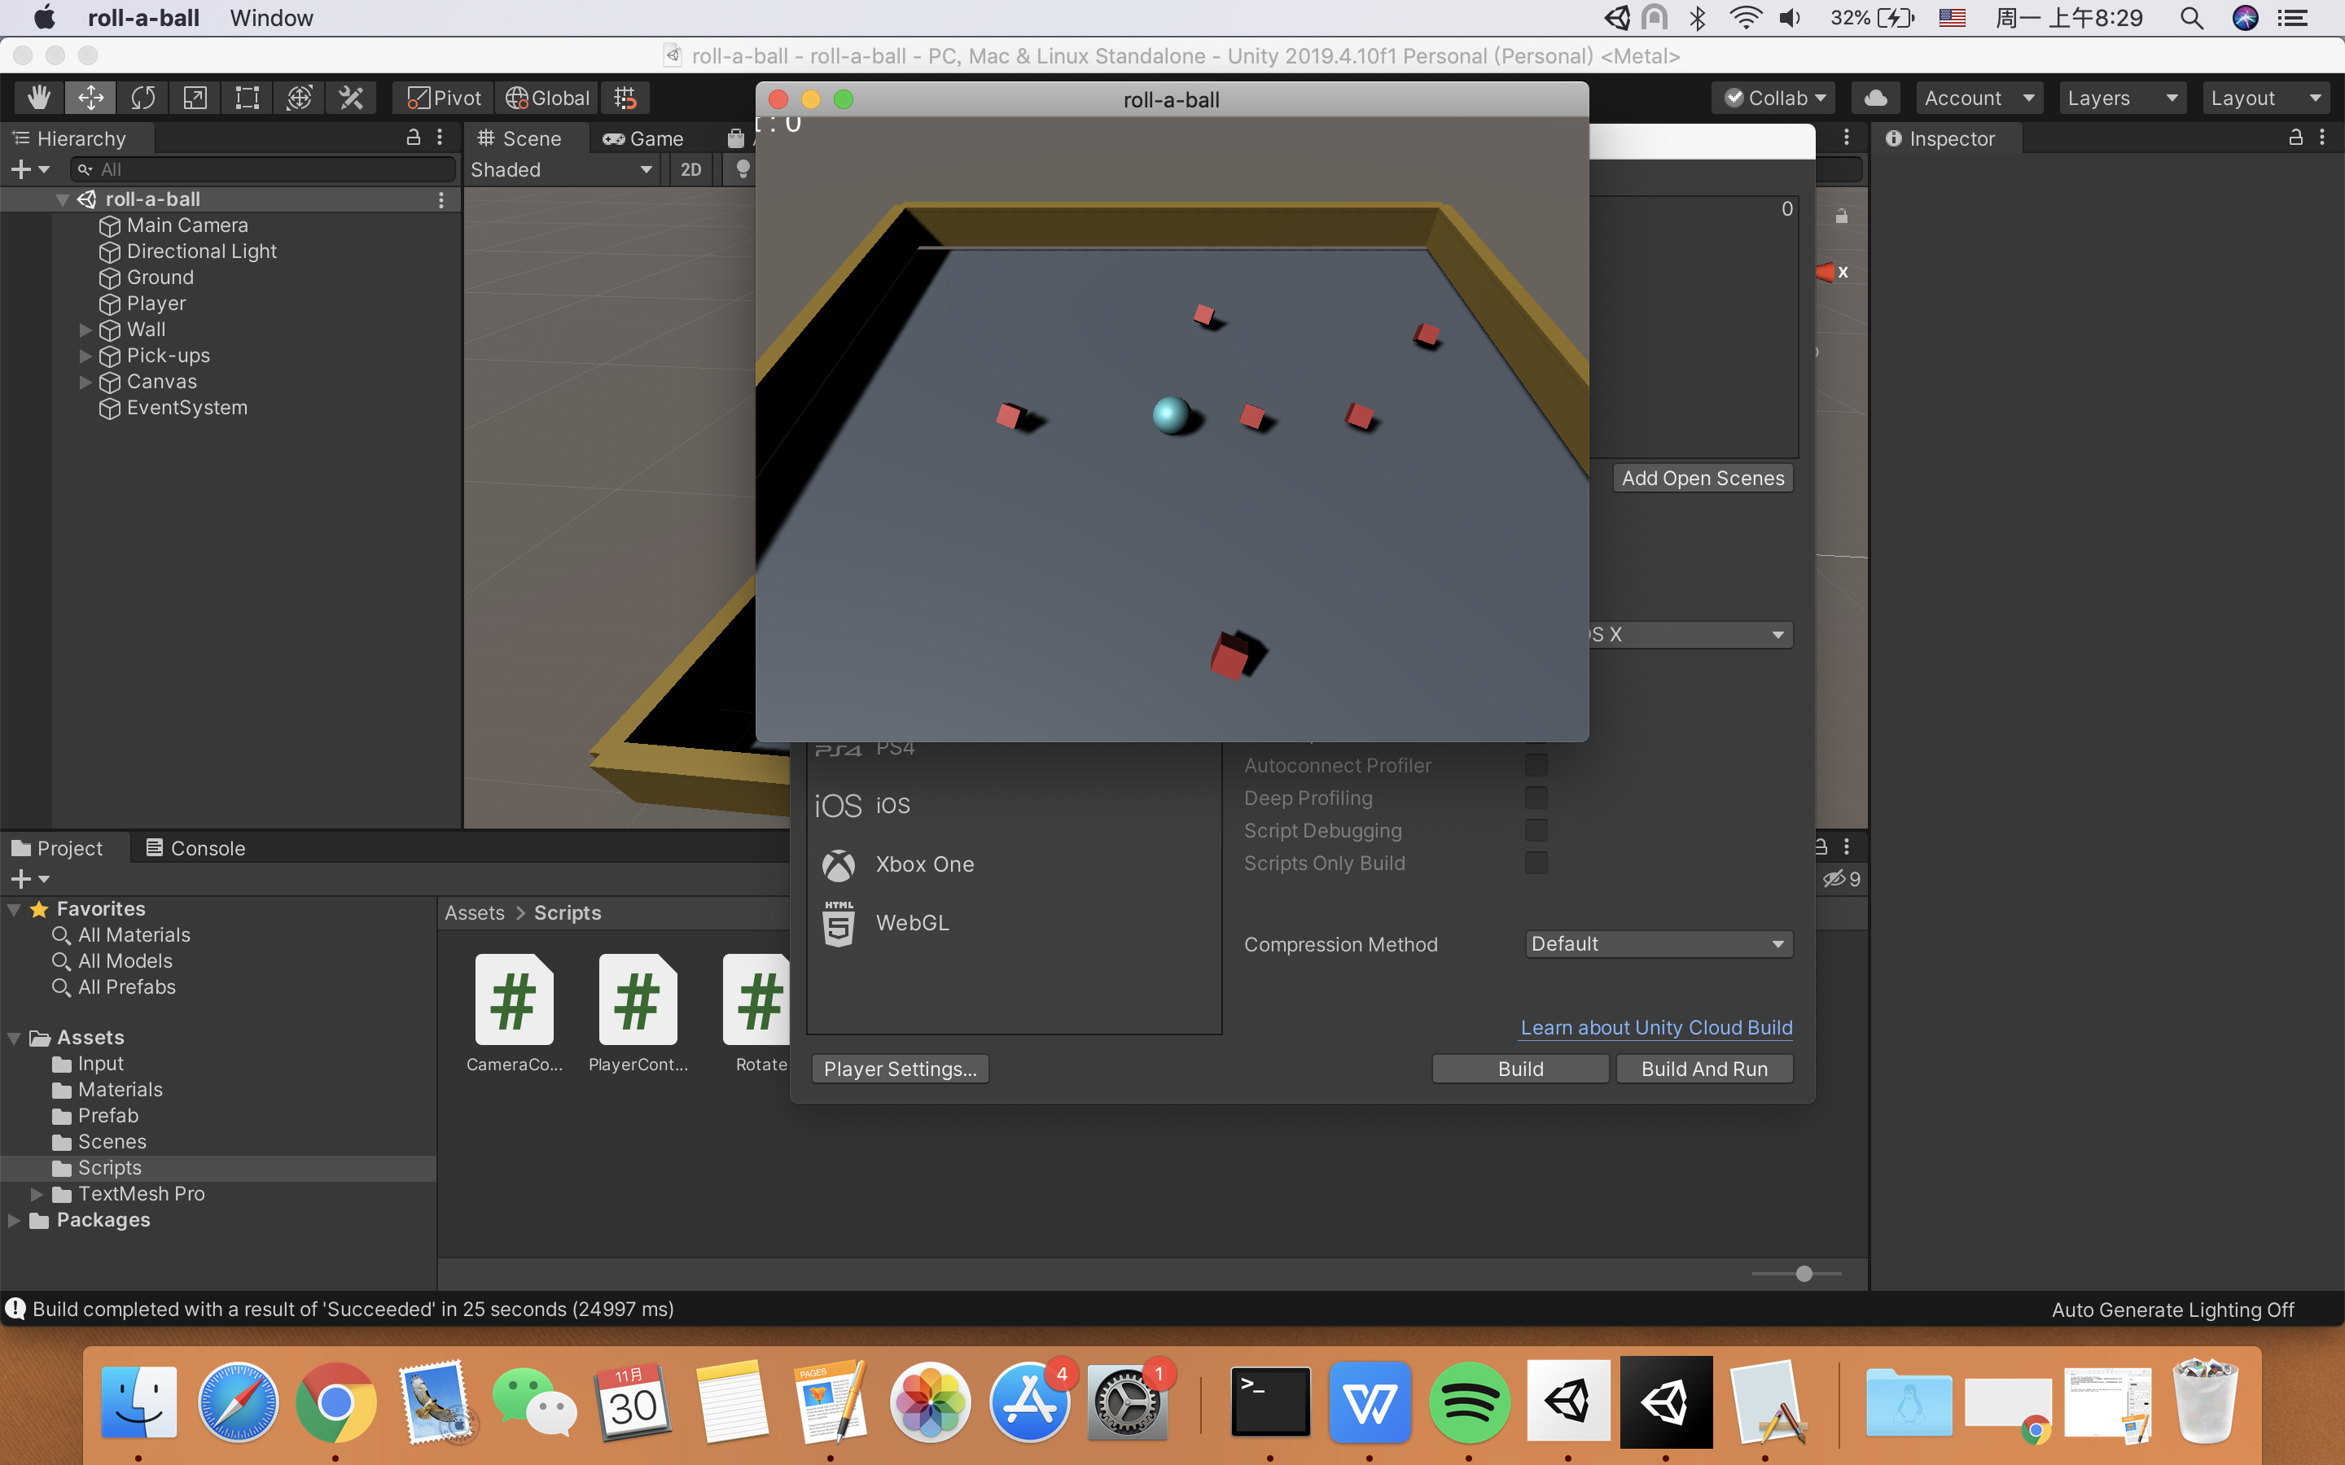Open the Layers dropdown

[2122, 98]
